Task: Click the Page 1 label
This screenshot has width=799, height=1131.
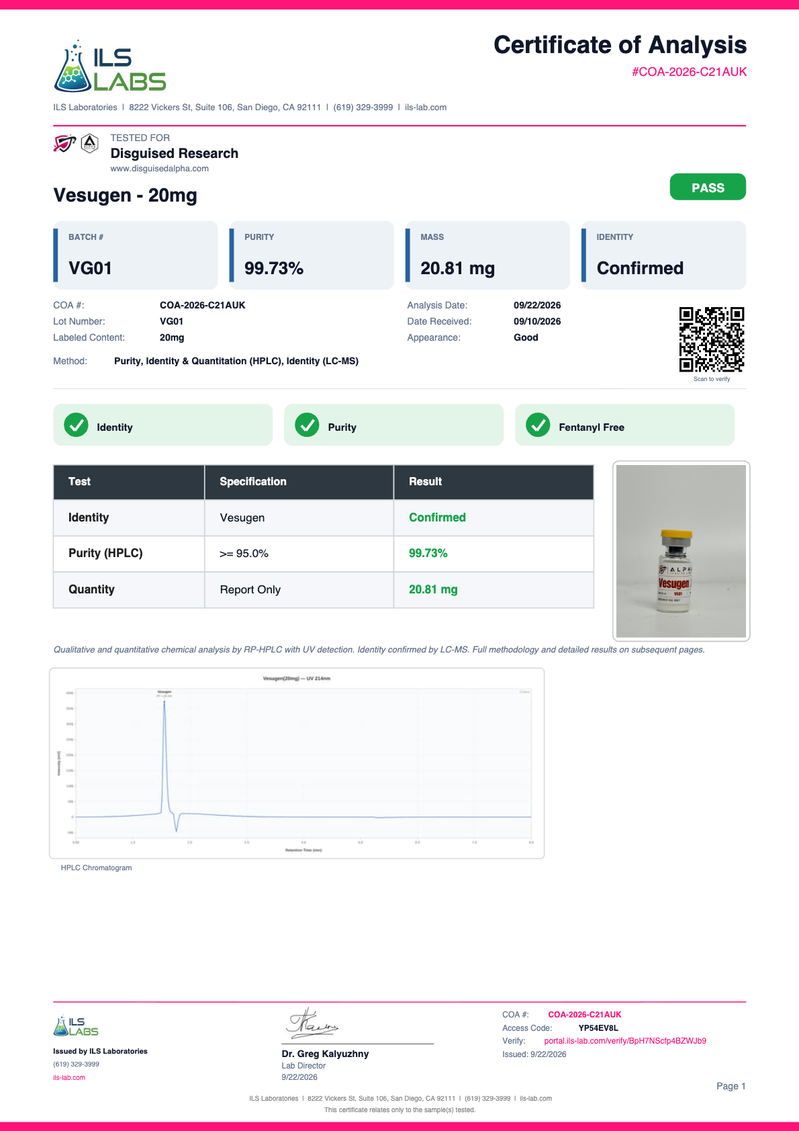Action: (x=731, y=1086)
